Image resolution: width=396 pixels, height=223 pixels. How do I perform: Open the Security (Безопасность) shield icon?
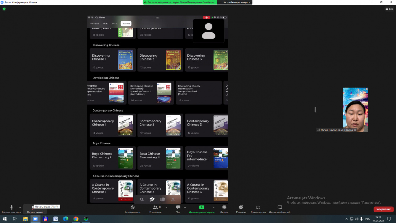click(132, 208)
